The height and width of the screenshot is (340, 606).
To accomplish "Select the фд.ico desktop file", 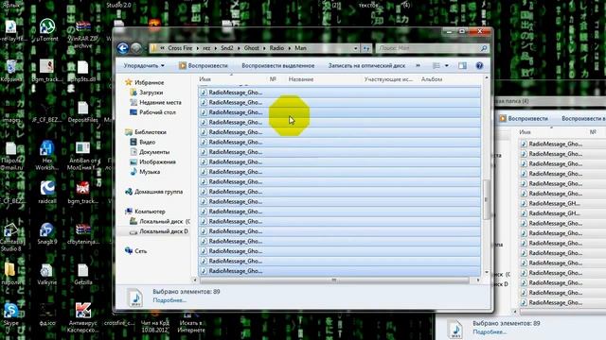I will pyautogui.click(x=46, y=314).
